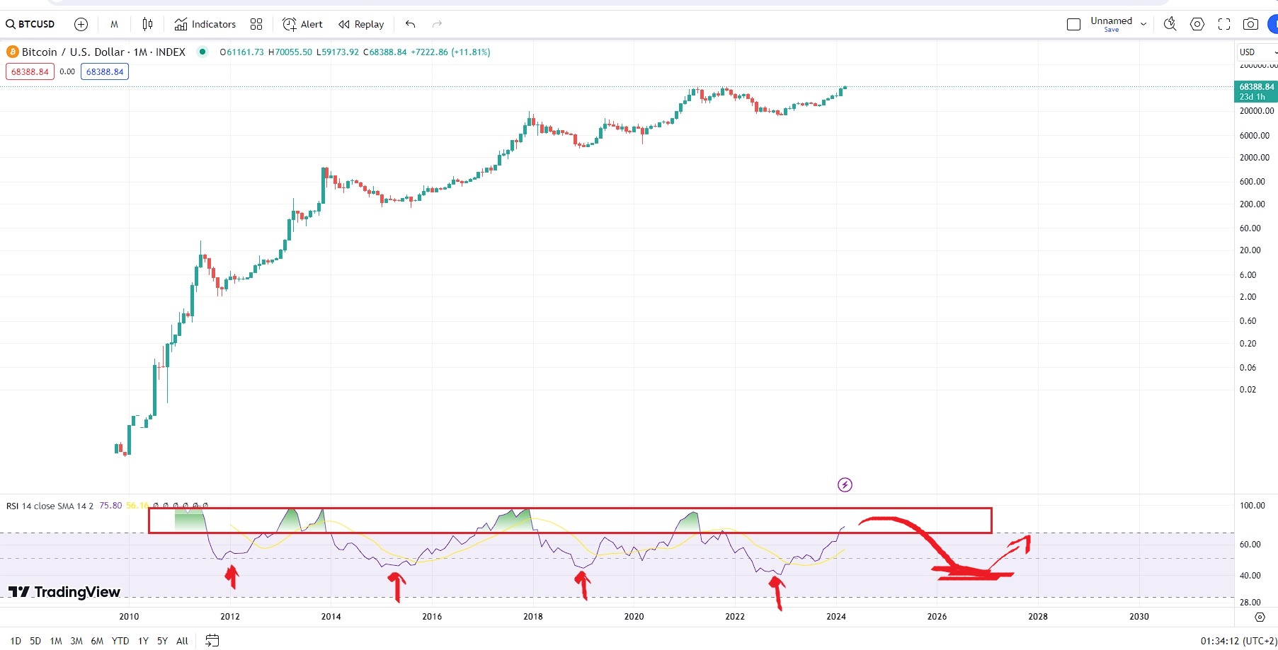
Task: Click the BTCUSD symbol search field
Action: coord(31,24)
